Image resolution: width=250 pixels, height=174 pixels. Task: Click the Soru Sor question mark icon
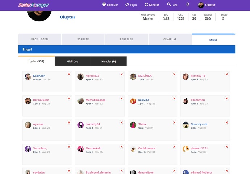click(x=104, y=4)
